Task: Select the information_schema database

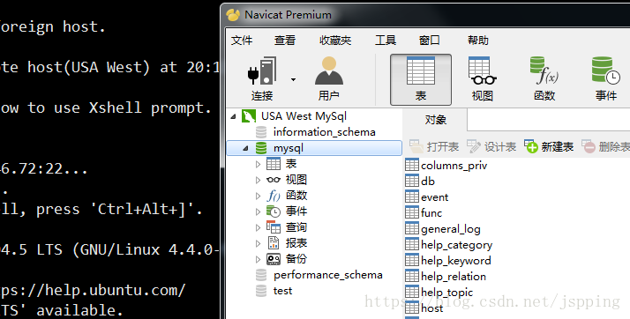Action: point(324,132)
